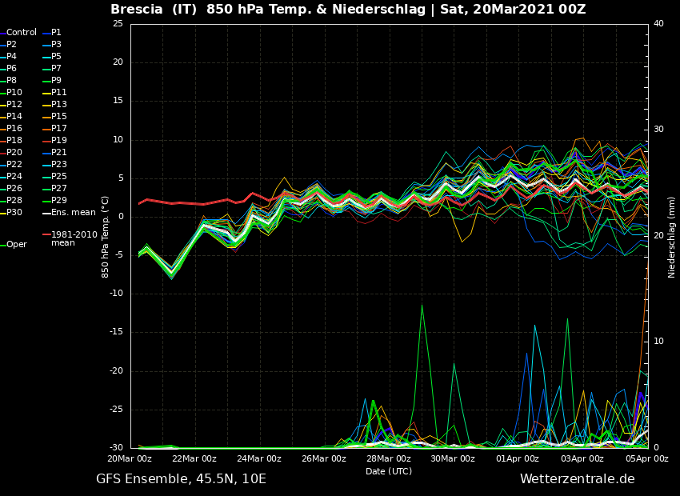Click the Niederschlag (mm) axis label

[672, 237]
